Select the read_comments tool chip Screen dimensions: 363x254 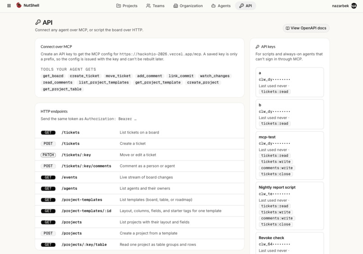tap(58, 82)
